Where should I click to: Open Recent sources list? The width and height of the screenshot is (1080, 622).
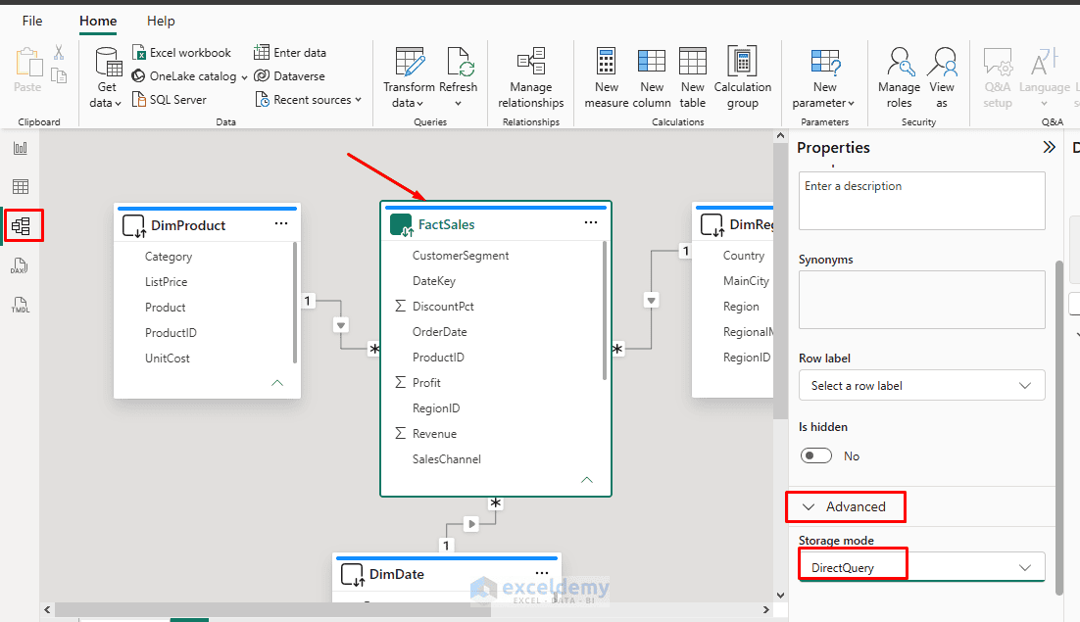308,100
